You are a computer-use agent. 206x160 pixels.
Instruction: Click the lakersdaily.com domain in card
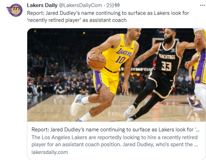[50, 152]
